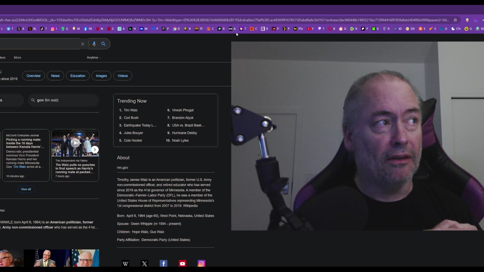Click the Democratic Party affiliation text
Viewport: 484px width, 272px height.
[166, 240]
